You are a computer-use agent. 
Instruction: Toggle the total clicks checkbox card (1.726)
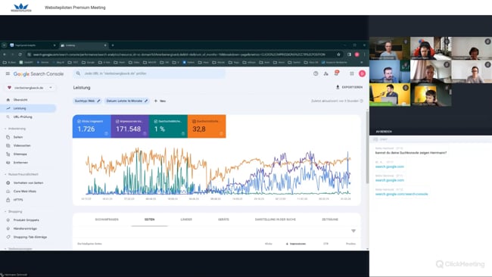92,126
